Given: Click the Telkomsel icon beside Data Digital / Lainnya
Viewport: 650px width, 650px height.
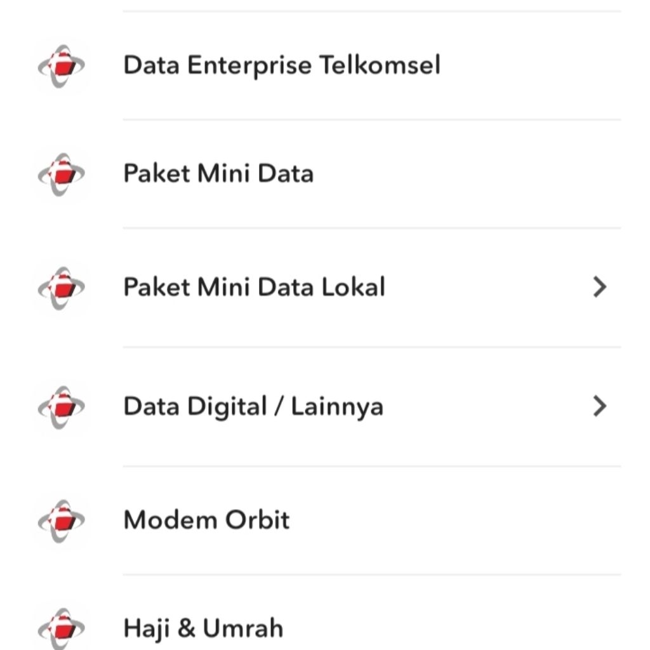Looking at the screenshot, I should 62,406.
